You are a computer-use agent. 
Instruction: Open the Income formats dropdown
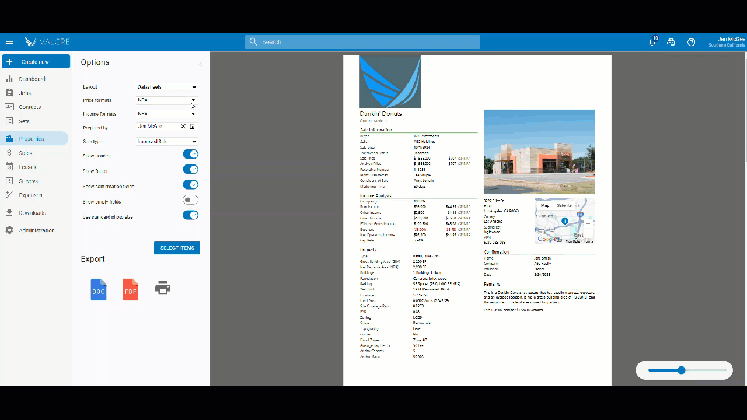[x=167, y=114]
